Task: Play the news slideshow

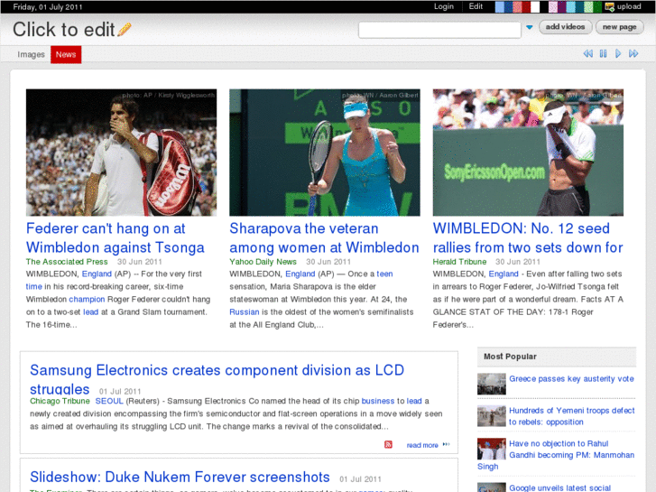Action: (x=618, y=53)
